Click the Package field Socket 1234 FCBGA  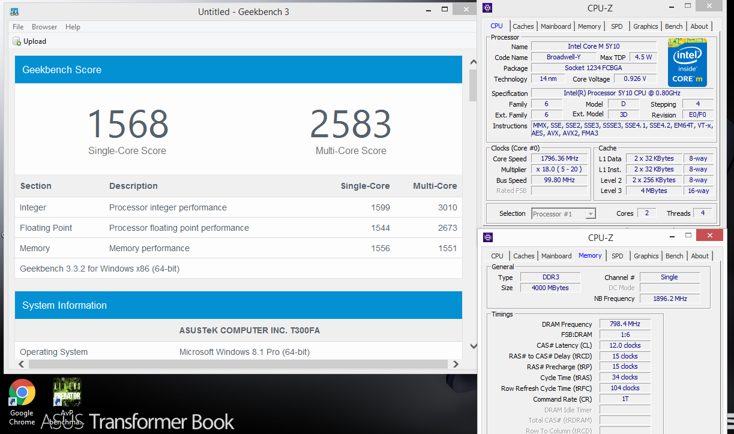[x=594, y=68]
